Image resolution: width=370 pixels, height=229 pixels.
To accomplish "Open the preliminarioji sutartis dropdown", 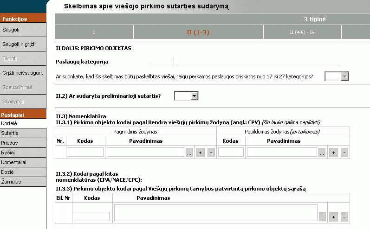I will [x=186, y=95].
